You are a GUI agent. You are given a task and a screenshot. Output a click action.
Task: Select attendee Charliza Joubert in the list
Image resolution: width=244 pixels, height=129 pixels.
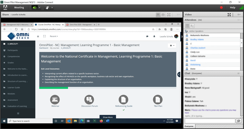coord(212,48)
